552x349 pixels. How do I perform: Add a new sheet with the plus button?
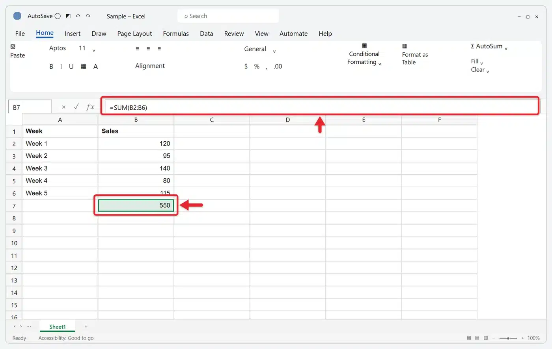tap(86, 327)
